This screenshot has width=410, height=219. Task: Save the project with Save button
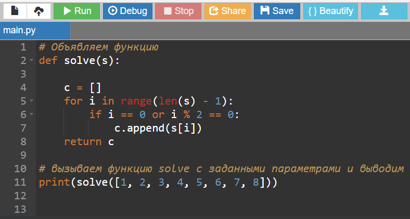click(x=277, y=11)
